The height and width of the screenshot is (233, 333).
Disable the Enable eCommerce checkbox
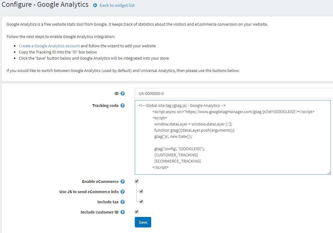click(x=136, y=181)
